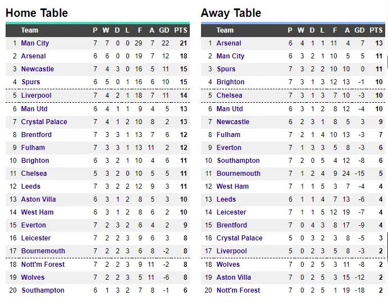
Task: Click Brentford team link in Home Table
Action: 36,135
